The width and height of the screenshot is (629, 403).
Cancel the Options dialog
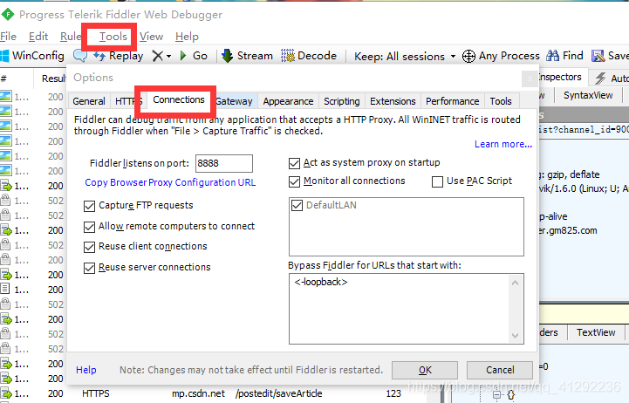tap(500, 370)
